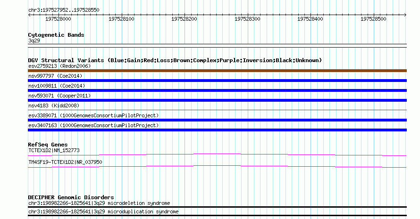Select the DGV Structural Variants track title
Screen dimensions: 420x219
pyautogui.click(x=175, y=60)
